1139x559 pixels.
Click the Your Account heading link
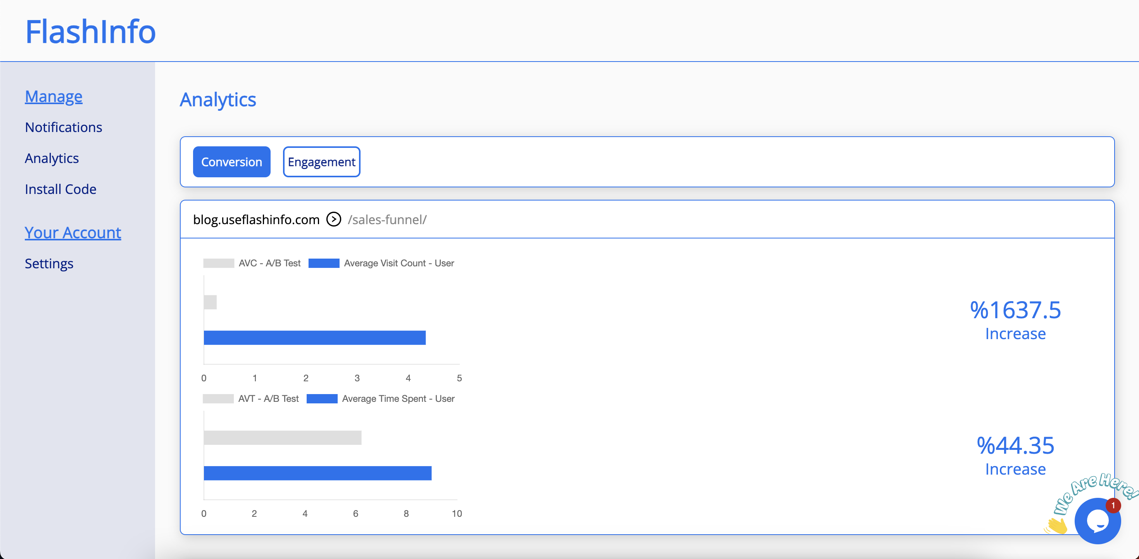73,233
